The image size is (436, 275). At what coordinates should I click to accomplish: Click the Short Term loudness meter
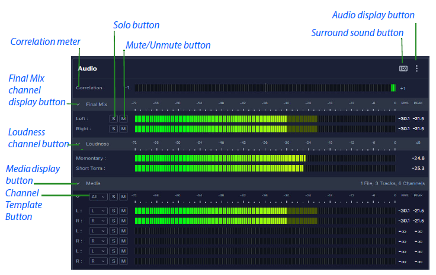point(265,168)
